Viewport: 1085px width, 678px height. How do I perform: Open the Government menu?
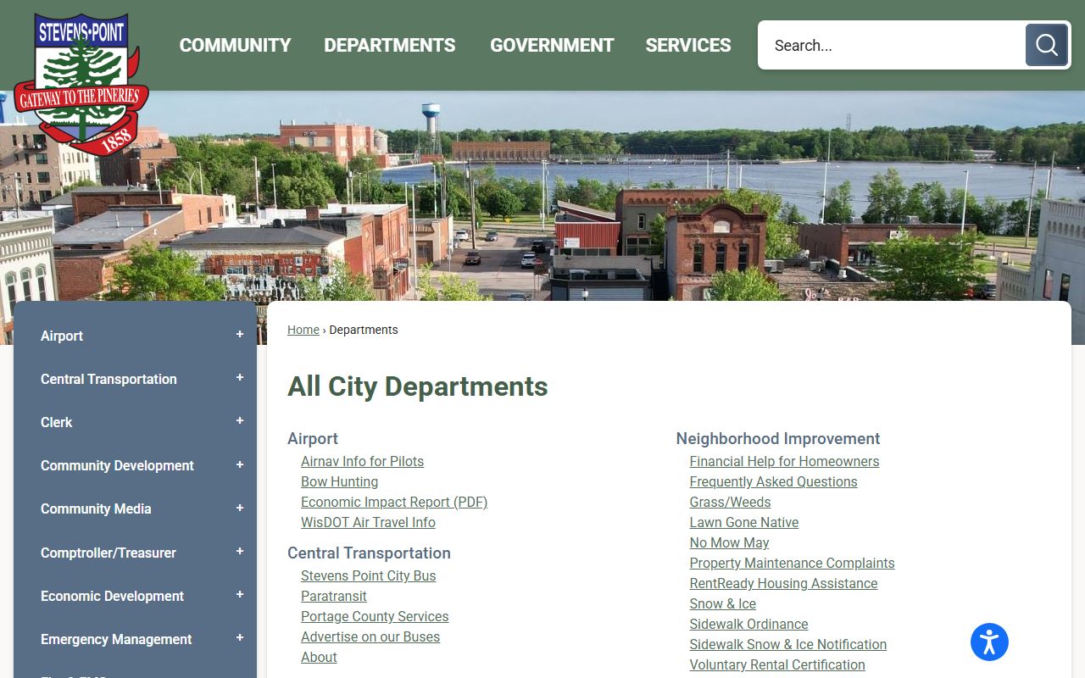click(552, 45)
